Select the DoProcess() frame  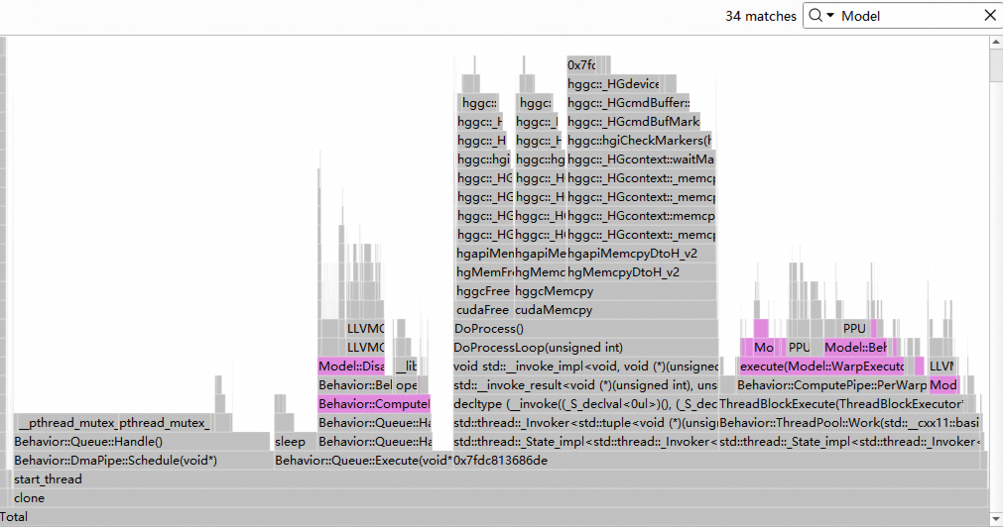coord(585,328)
